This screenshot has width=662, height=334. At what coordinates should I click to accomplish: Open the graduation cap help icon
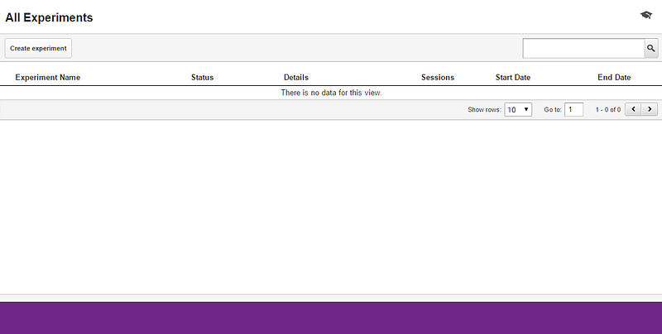pos(646,15)
